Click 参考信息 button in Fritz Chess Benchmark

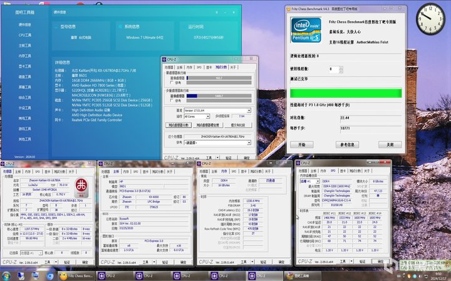click(x=347, y=145)
